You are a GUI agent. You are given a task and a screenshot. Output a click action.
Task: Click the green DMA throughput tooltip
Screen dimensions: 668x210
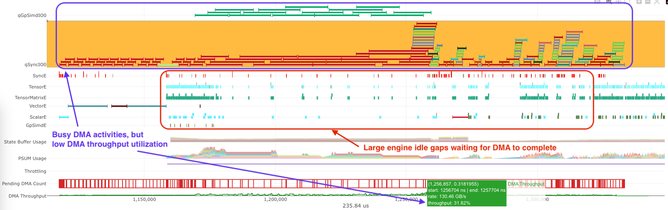click(x=466, y=193)
